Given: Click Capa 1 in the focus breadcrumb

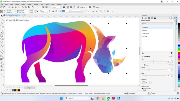Looking at the screenshot, I should click(x=10, y=20).
